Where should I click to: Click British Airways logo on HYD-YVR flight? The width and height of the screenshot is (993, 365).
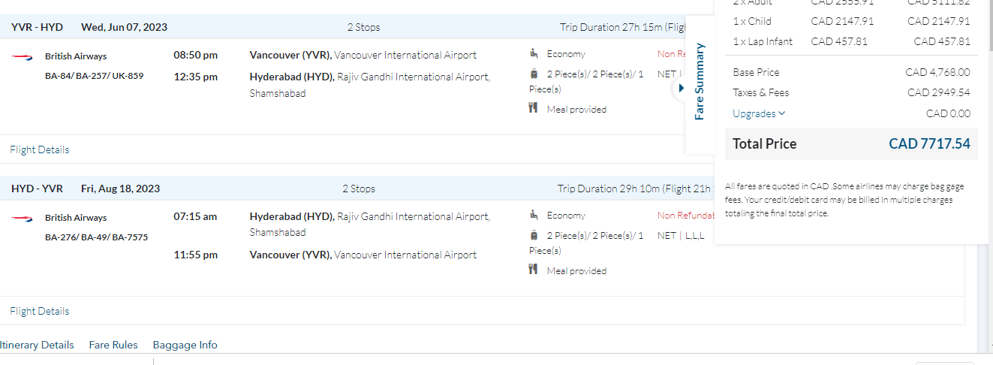(22, 218)
